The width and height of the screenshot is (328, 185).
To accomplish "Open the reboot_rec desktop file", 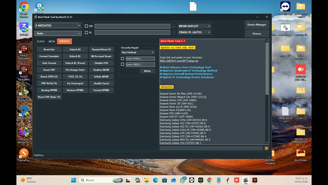I will pos(285,30).
